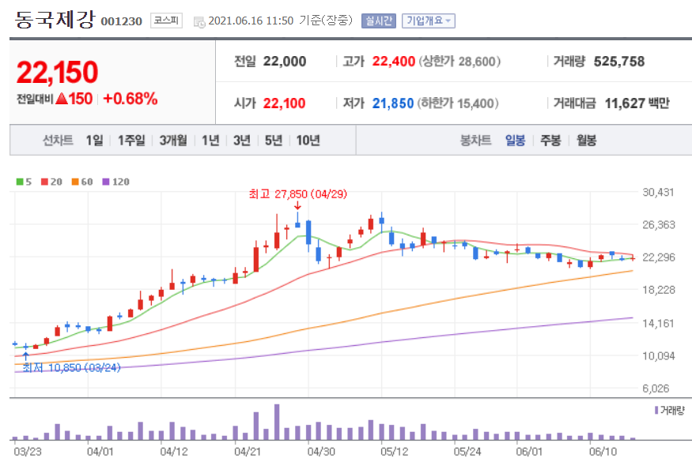Click the 하한가 15,400 lower limit text
Image resolution: width=692 pixels, height=462 pixels.
coord(458,103)
